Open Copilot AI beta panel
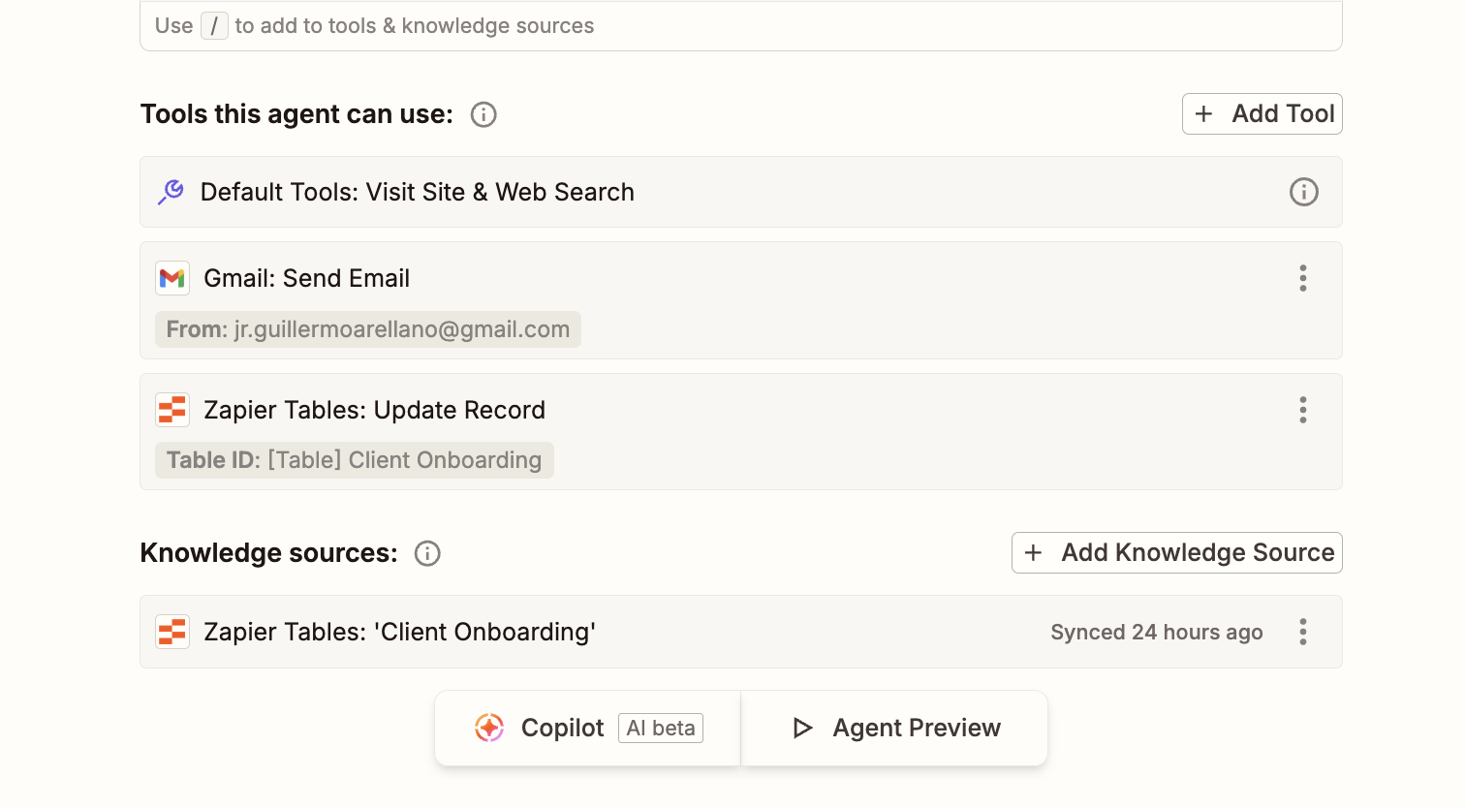The image size is (1465, 808). 588,728
